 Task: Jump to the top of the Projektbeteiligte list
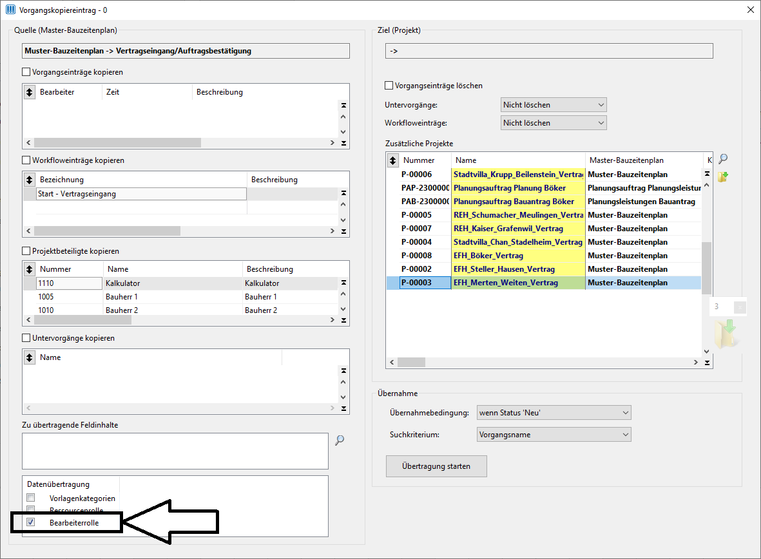click(343, 283)
